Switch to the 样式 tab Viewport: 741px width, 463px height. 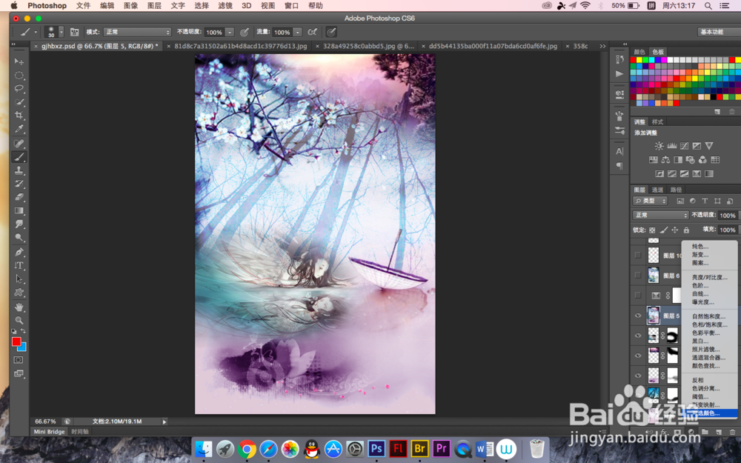click(x=657, y=122)
